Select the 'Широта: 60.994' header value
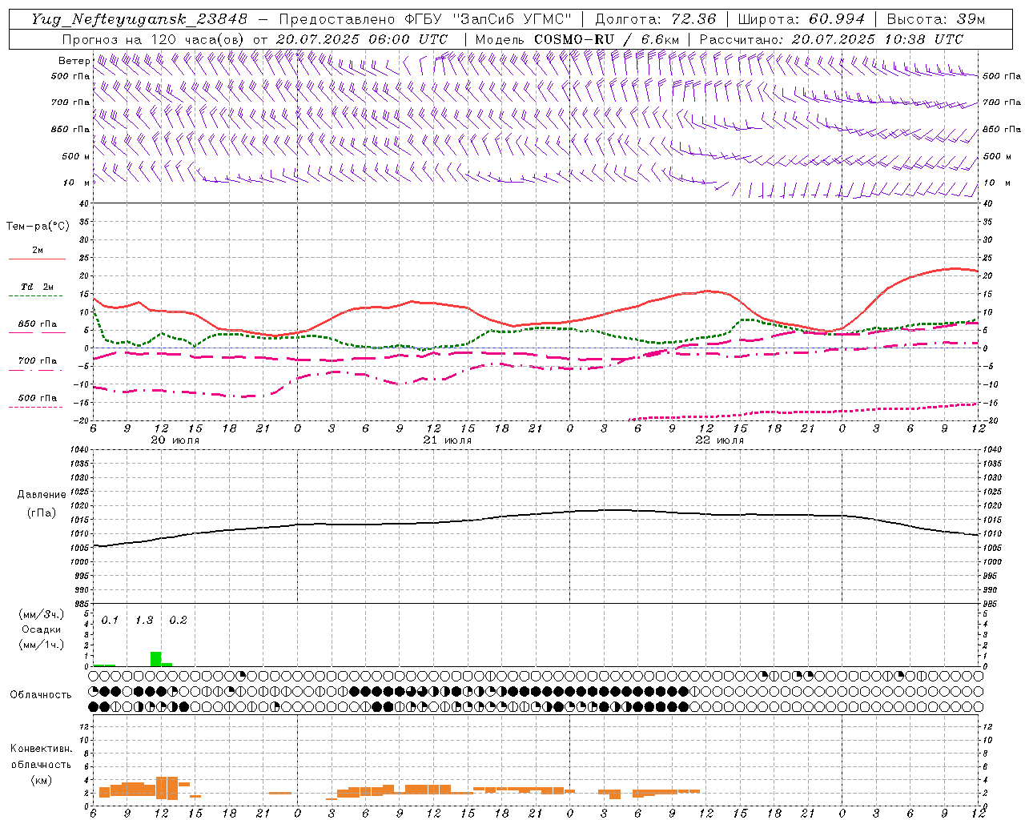 click(x=802, y=19)
